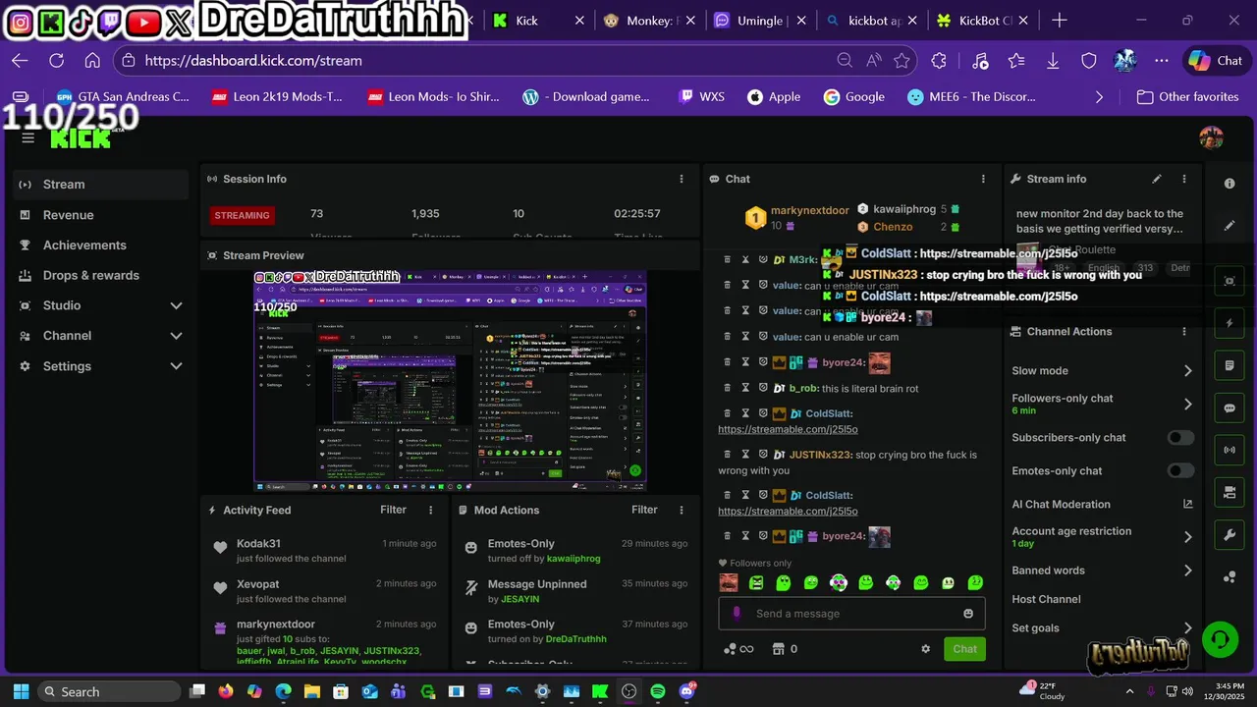Click the broadcast signal icon in right rail
Image resolution: width=1257 pixels, height=707 pixels.
click(x=1230, y=450)
